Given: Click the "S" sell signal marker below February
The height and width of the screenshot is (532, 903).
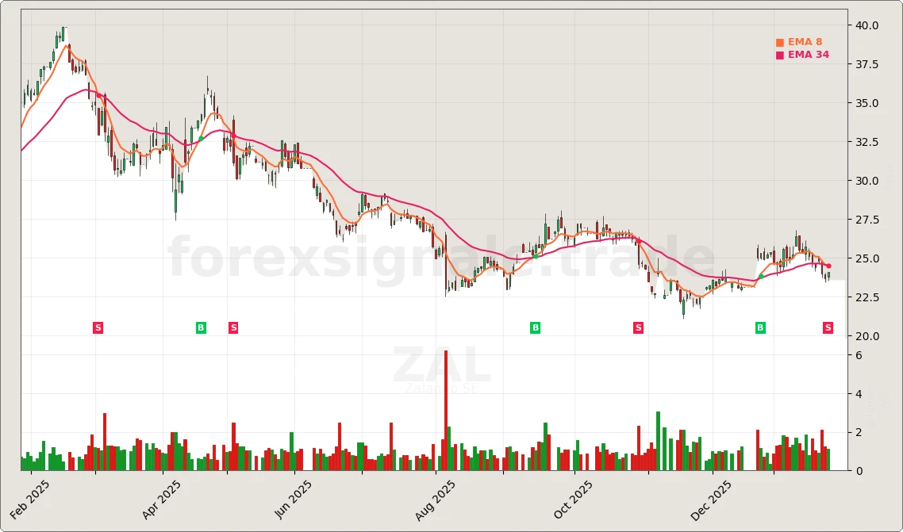Looking at the screenshot, I should click(x=98, y=327).
